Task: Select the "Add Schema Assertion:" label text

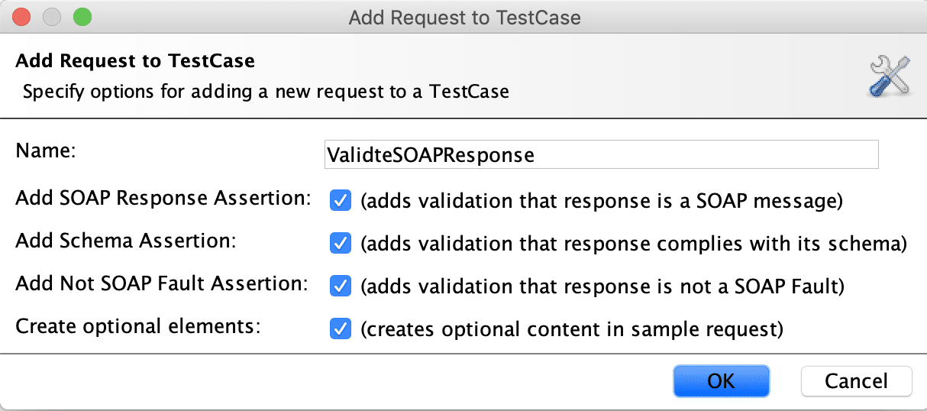Action: point(126,241)
